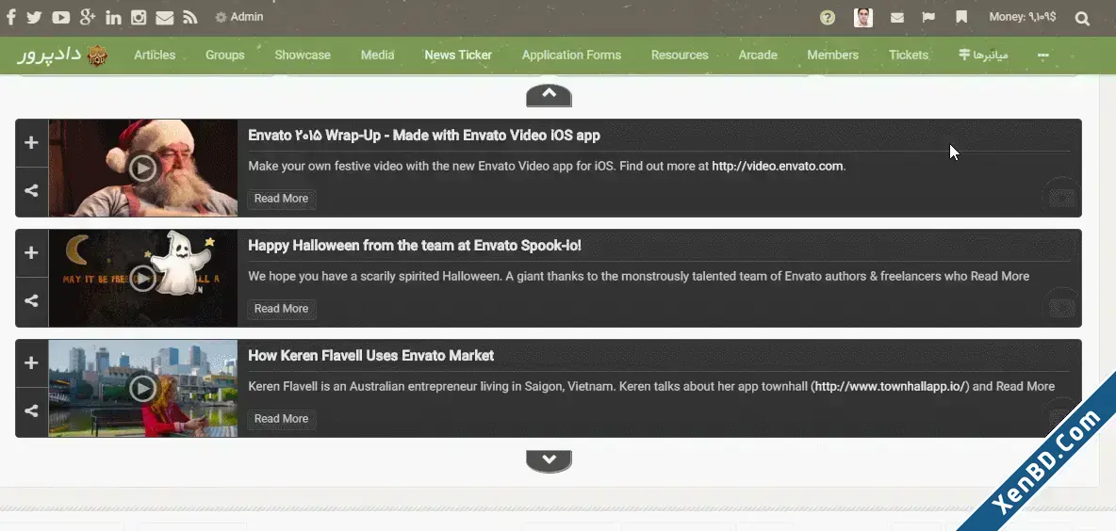Click the plus icon on Happy Halloween item
Image resolution: width=1116 pixels, height=531 pixels.
31,253
